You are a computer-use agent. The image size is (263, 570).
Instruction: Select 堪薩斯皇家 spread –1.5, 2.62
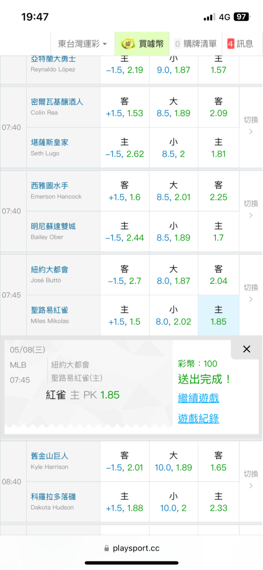(x=125, y=148)
